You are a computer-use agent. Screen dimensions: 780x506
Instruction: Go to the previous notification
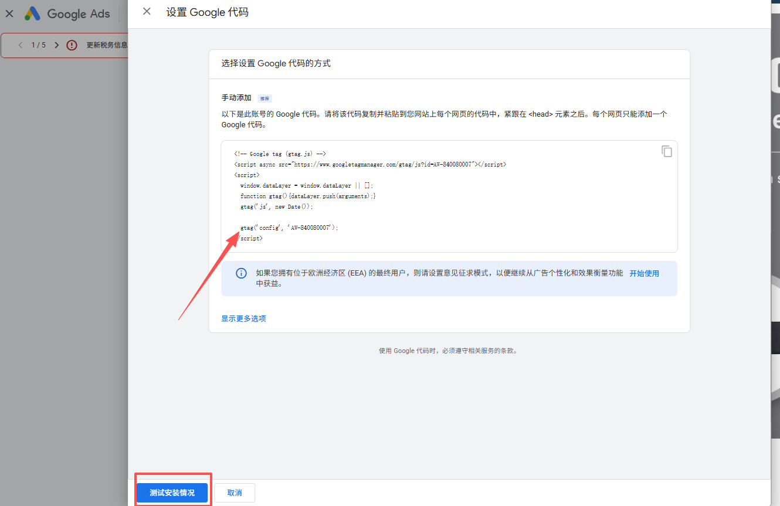pos(21,45)
